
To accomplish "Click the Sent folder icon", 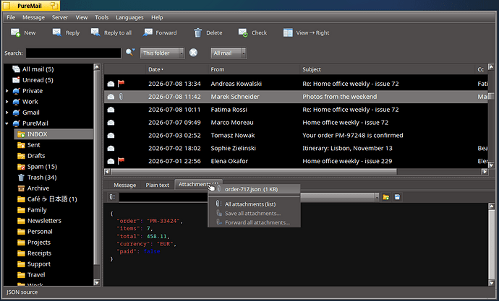I will click(x=21, y=145).
